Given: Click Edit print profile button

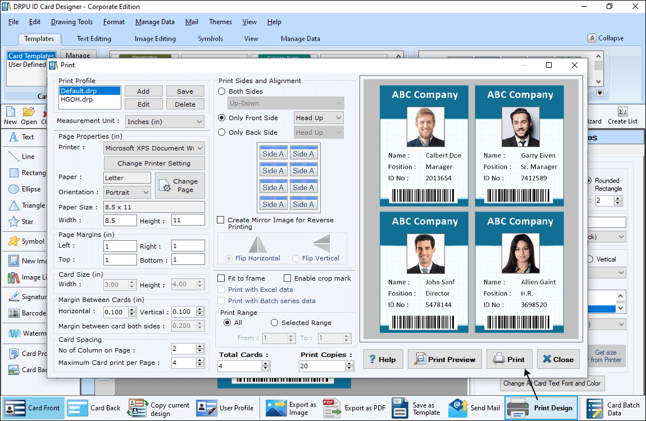Looking at the screenshot, I should [x=143, y=104].
